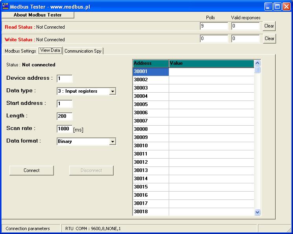Click the RTU COM4 : 9600,8,NONE,1 status text

[93, 229]
